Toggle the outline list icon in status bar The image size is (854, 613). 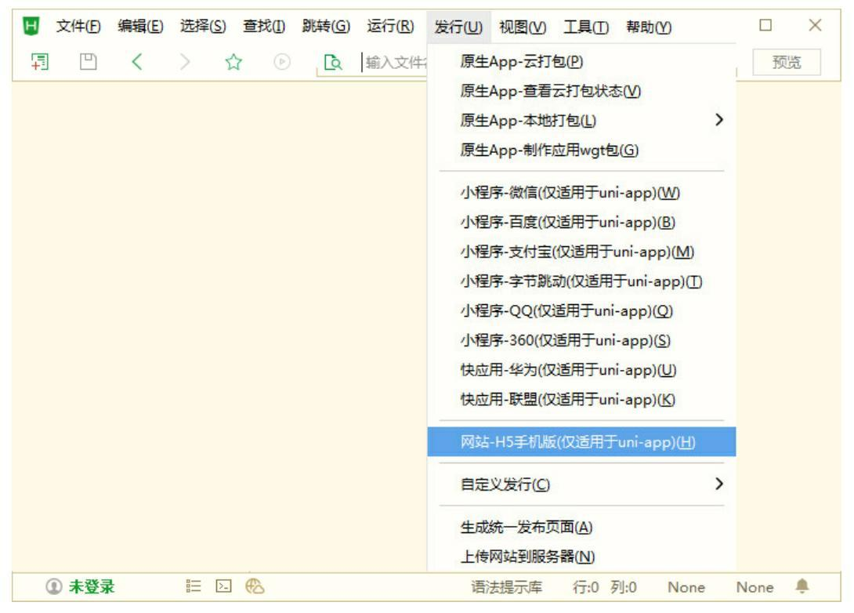click(x=193, y=586)
